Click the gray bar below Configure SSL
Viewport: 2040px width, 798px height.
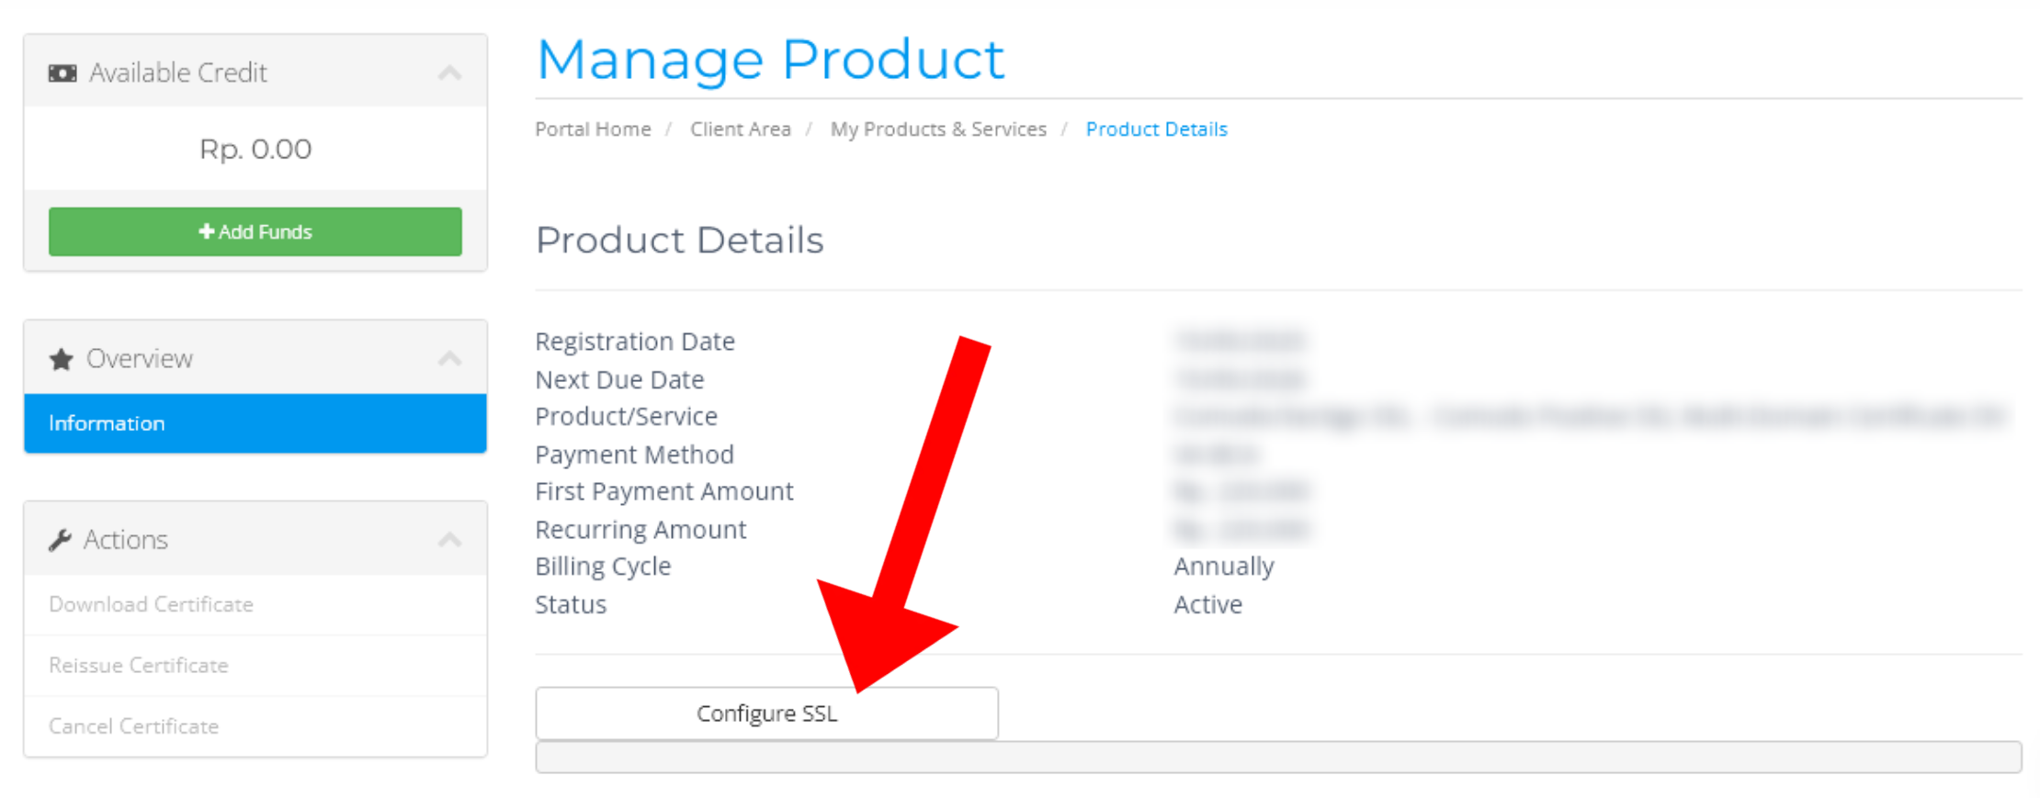(1277, 758)
